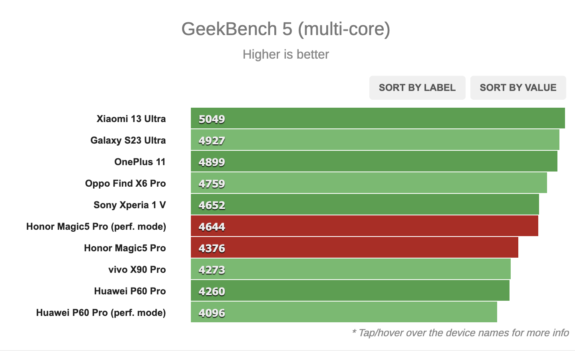This screenshot has height=351, width=575.
Task: Click the Oppo Find X6 Pro 4759 bar
Action: tap(369, 183)
